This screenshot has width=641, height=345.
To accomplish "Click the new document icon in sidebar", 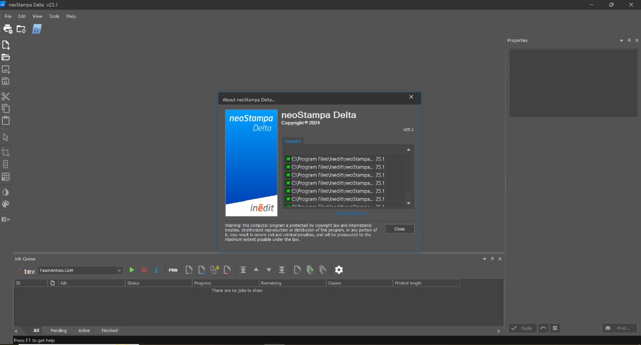I will (6, 45).
